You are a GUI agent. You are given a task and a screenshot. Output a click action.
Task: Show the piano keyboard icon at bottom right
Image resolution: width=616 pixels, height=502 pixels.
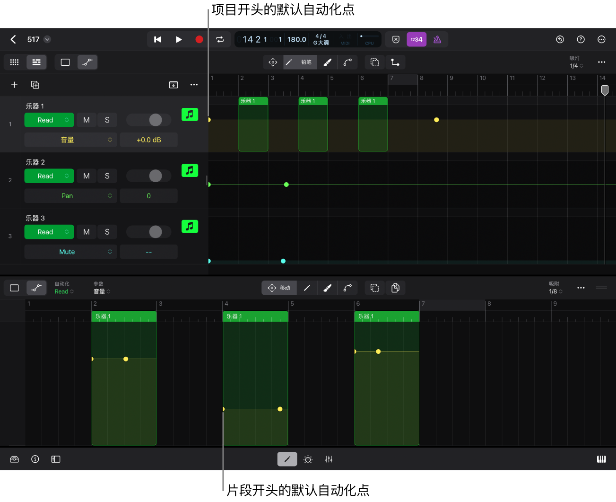click(601, 459)
